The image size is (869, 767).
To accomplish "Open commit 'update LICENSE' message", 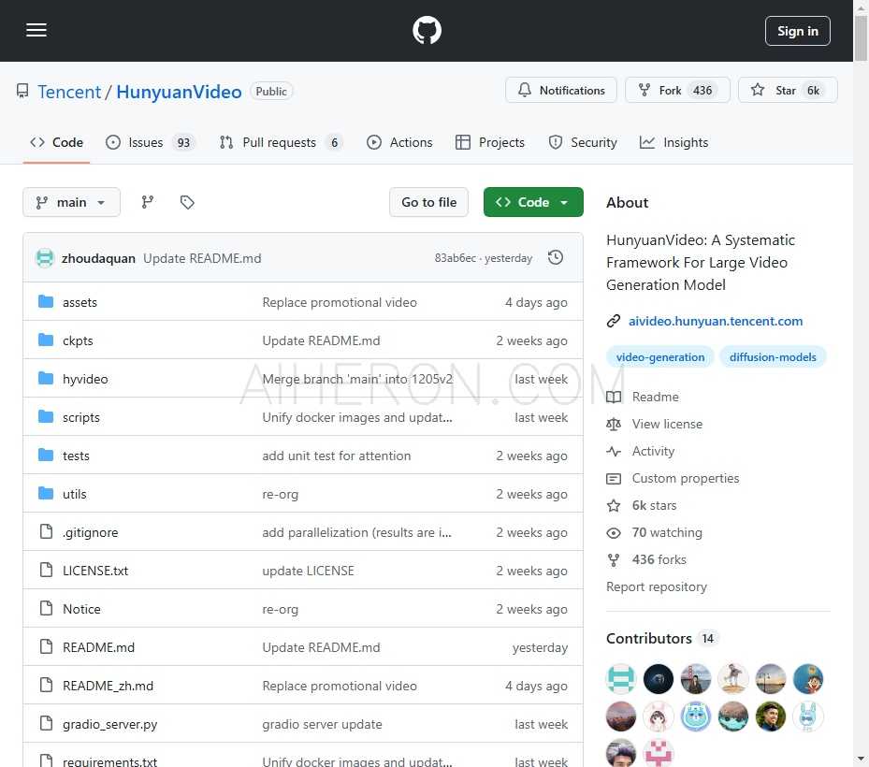I will pos(308,571).
